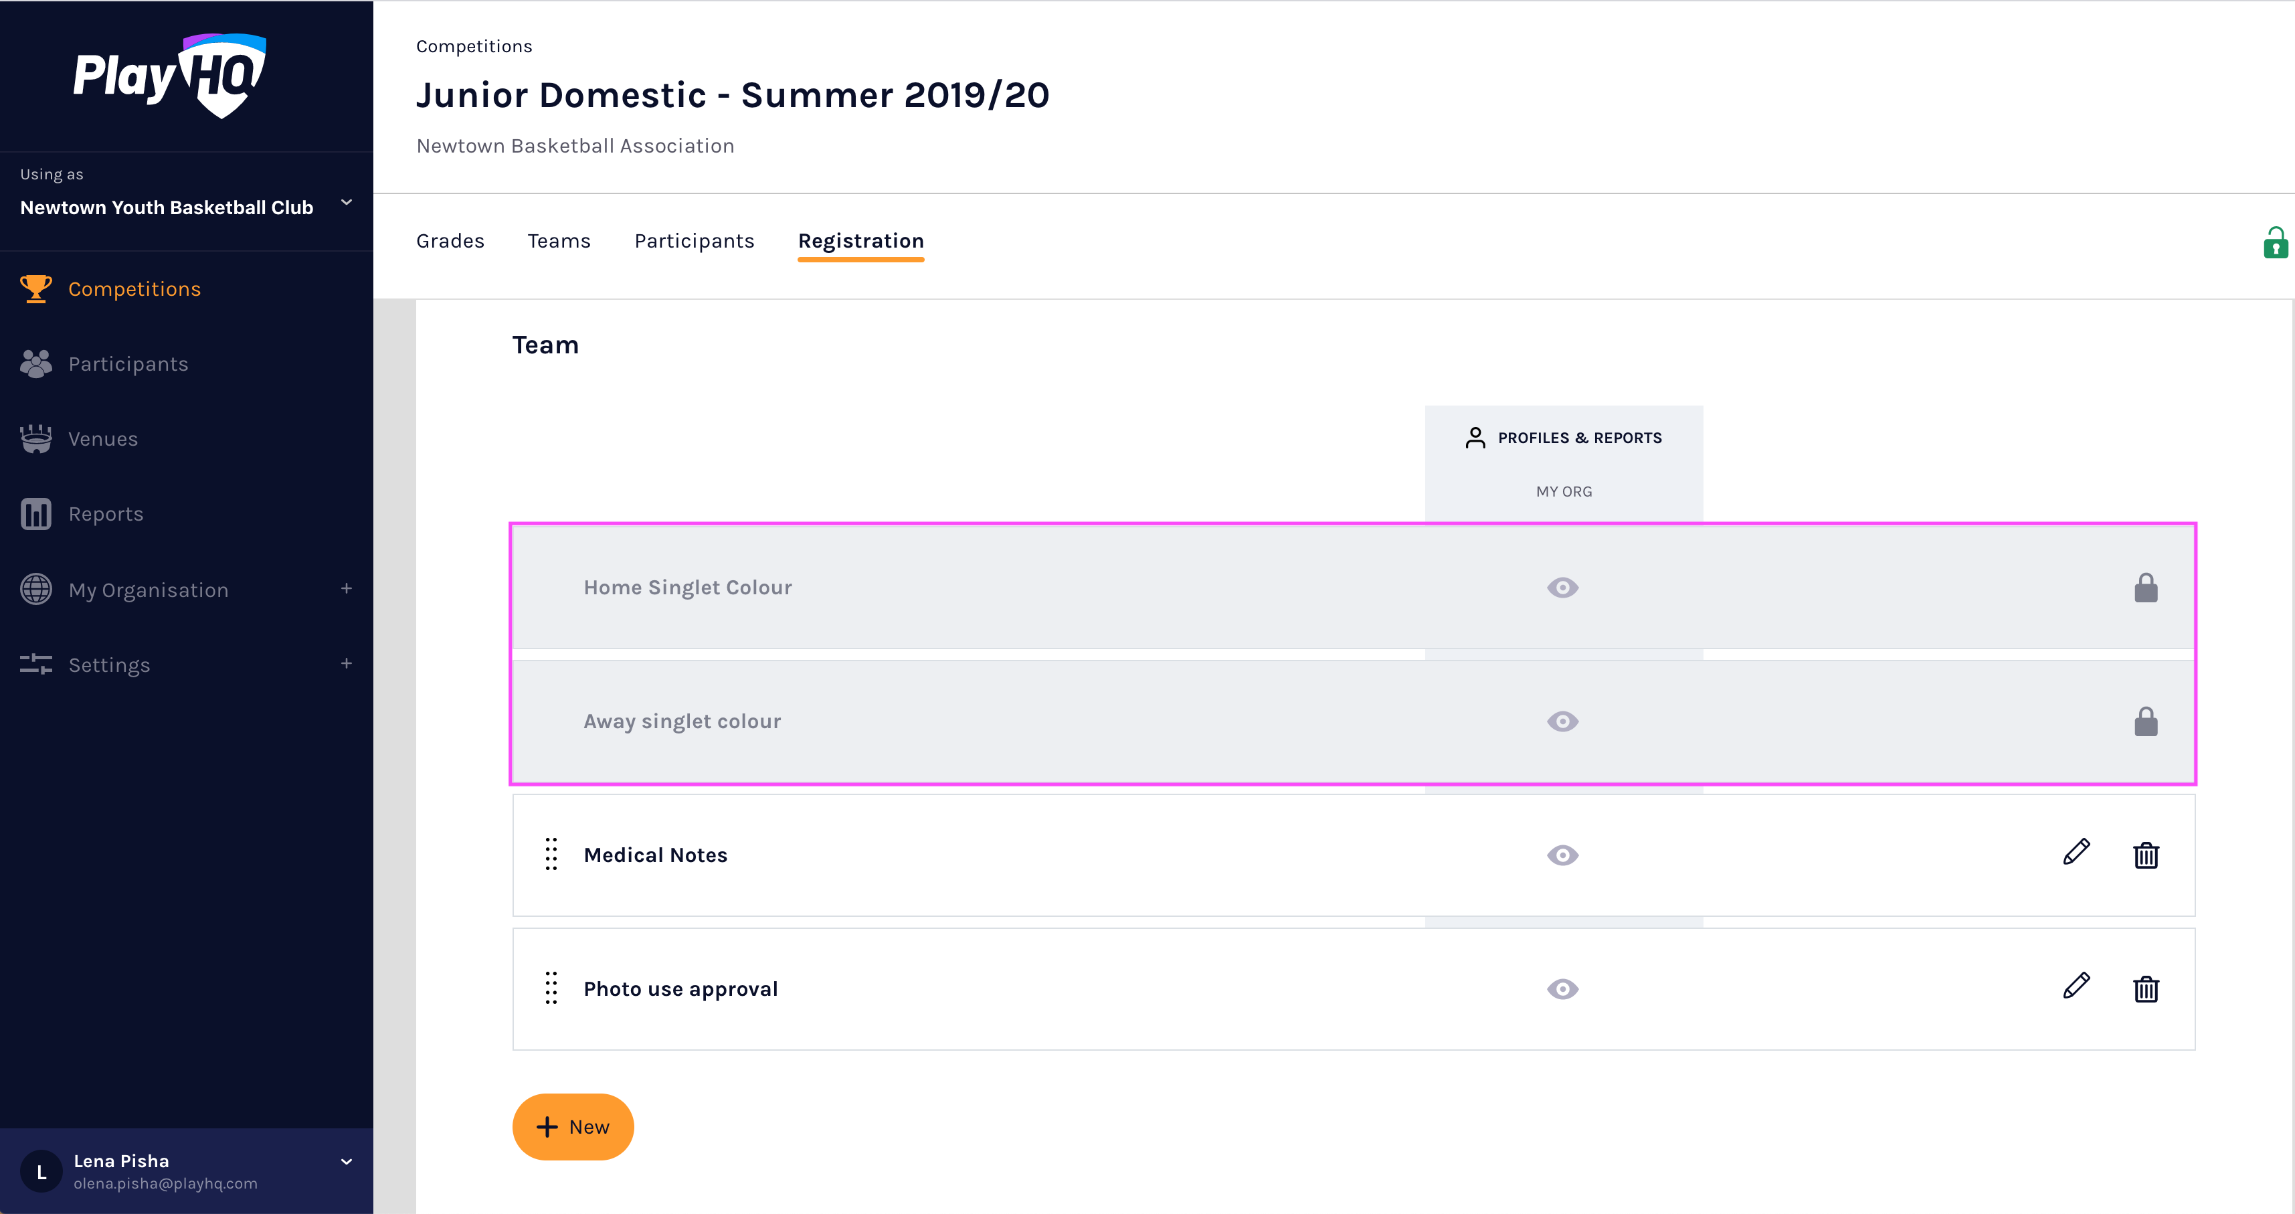Viewport: 2295px width, 1214px height.
Task: Toggle visibility eye for Home Singlet Colour
Action: coord(1562,588)
